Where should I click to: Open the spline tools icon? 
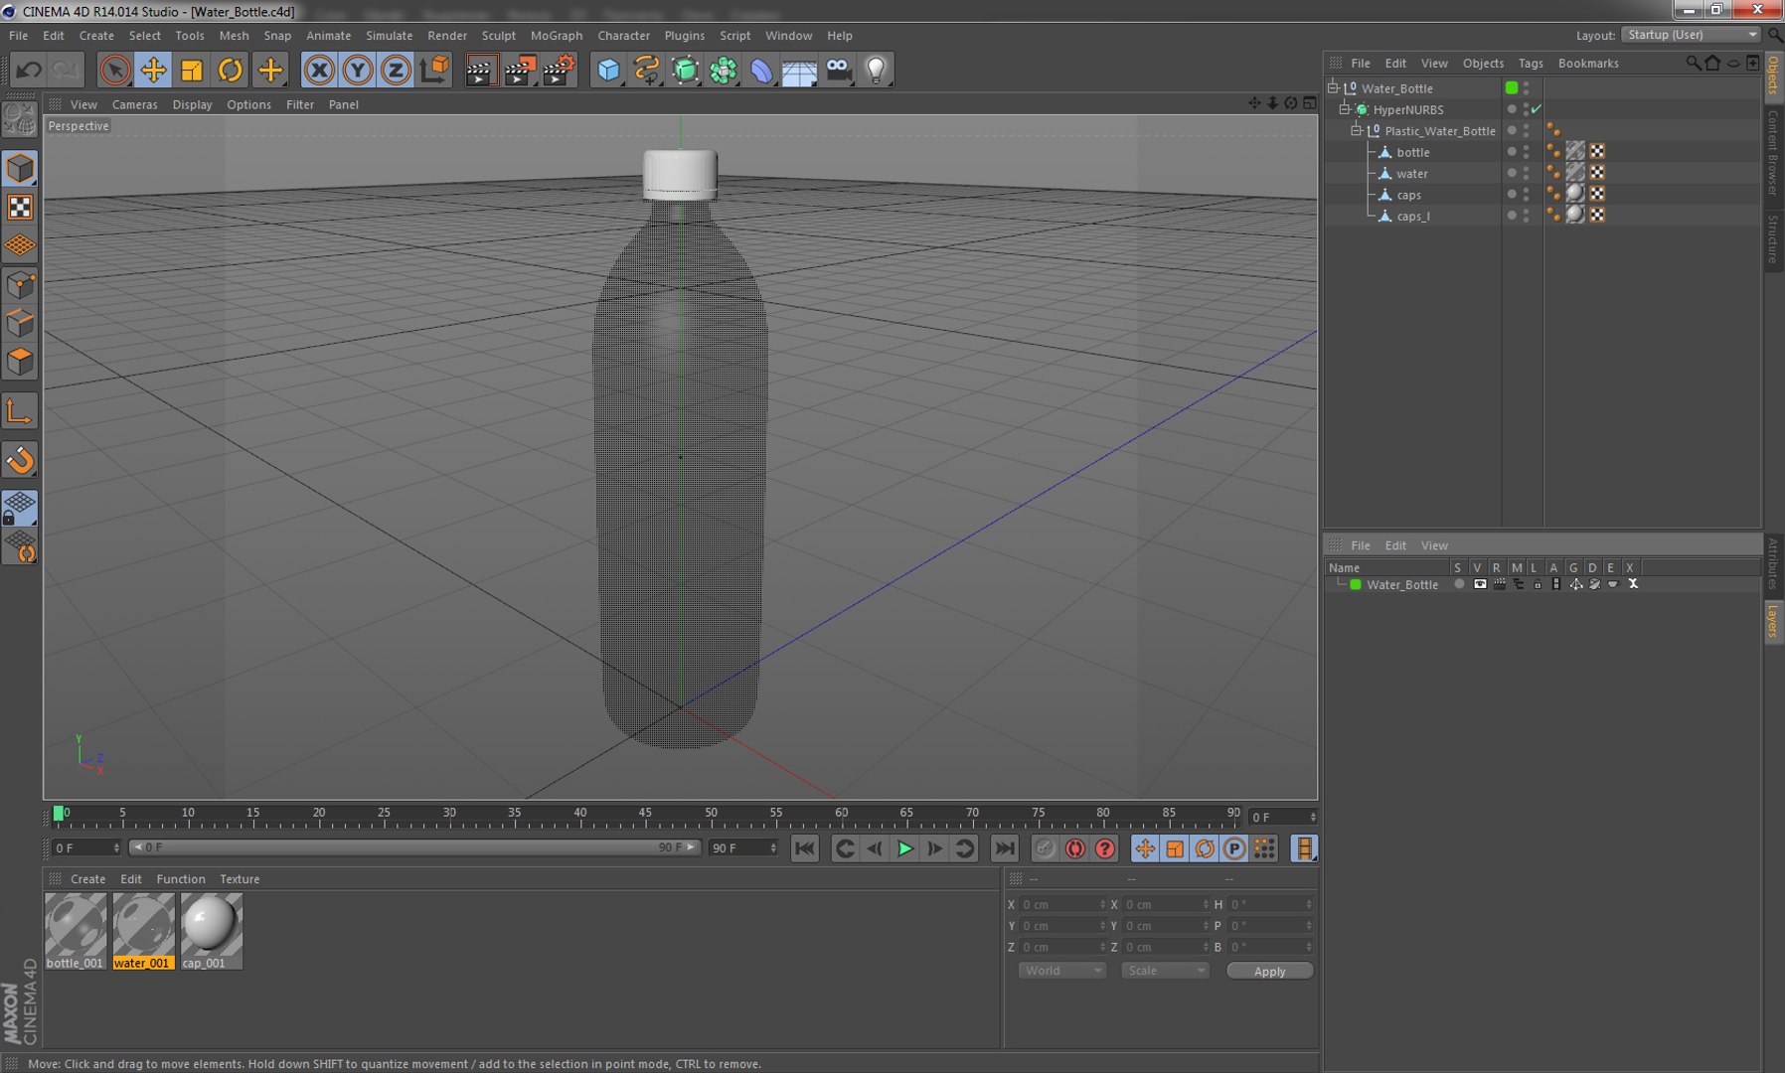tap(647, 70)
